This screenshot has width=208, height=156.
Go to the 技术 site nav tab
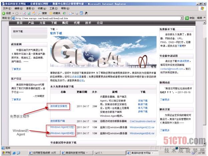point(88,23)
